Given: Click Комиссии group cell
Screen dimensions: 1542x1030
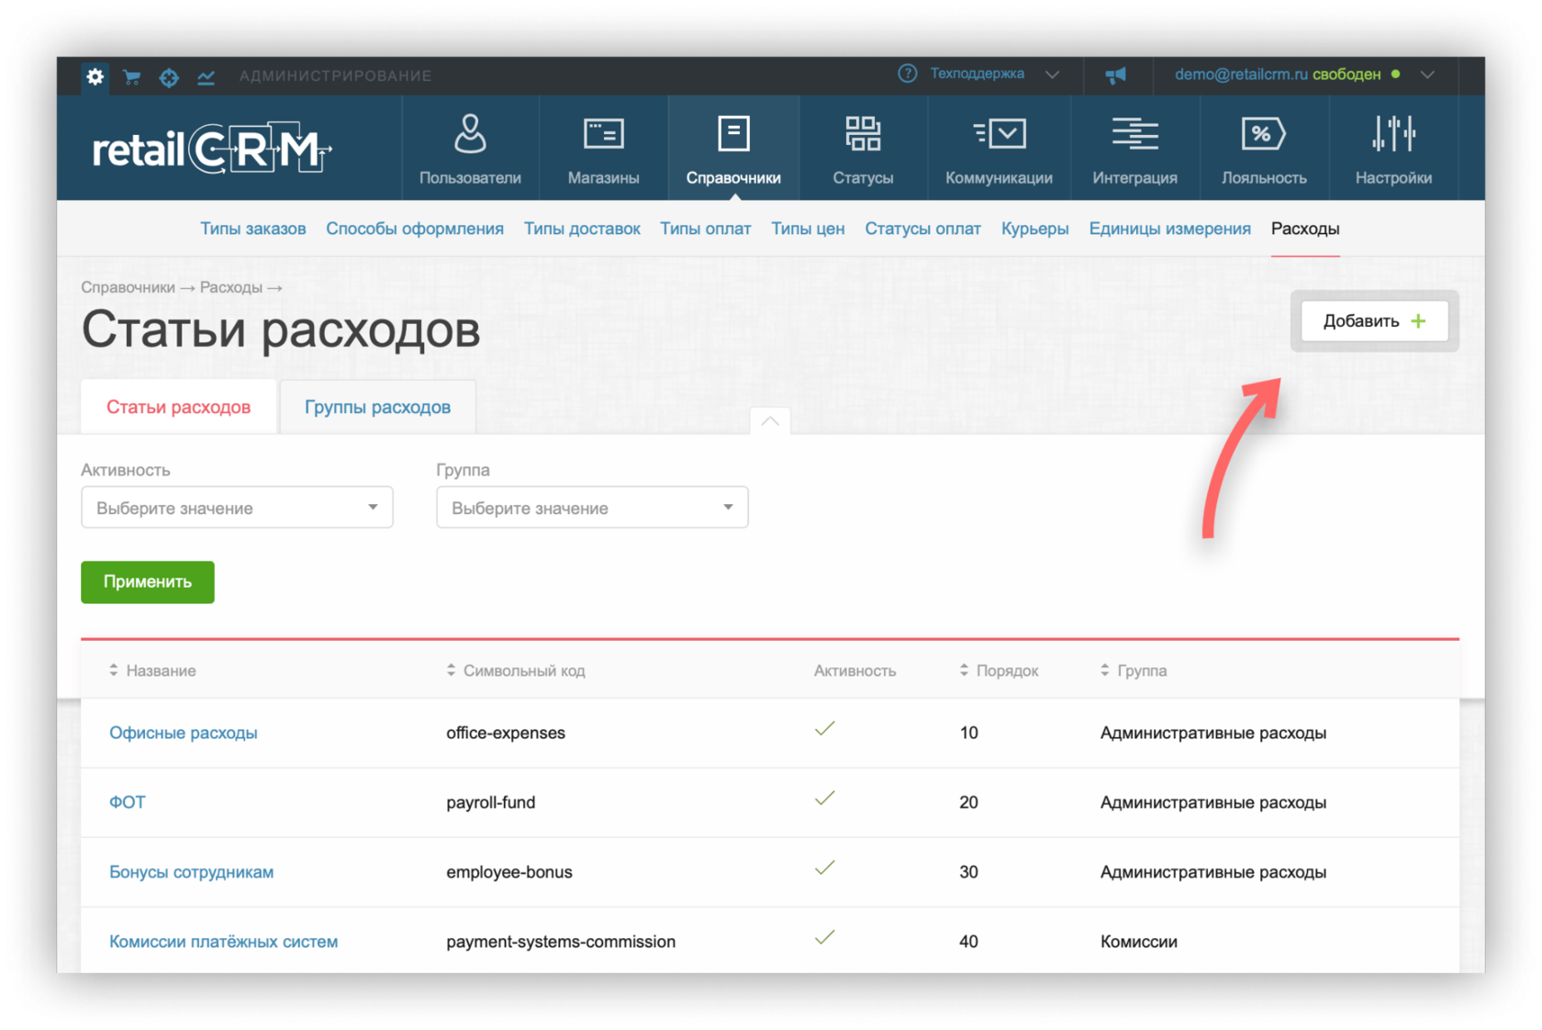Looking at the screenshot, I should (x=1139, y=942).
